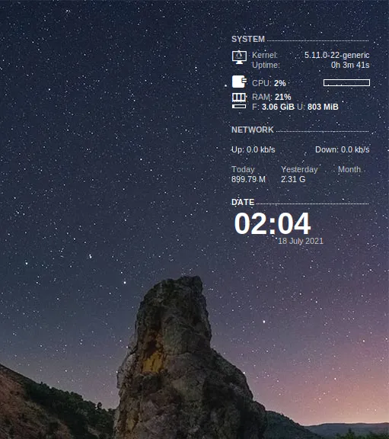Click Today's traffic value 899.79 M

248,179
